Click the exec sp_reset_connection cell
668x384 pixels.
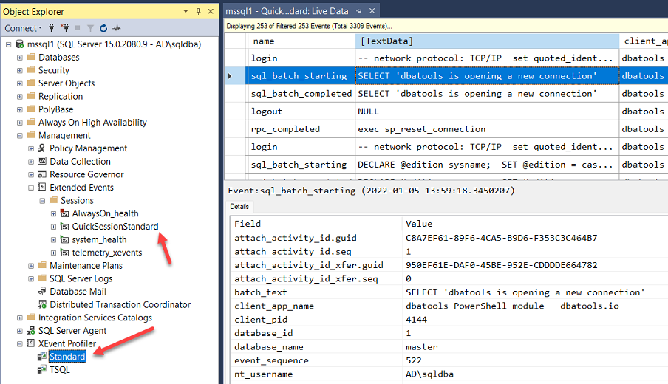pos(487,129)
